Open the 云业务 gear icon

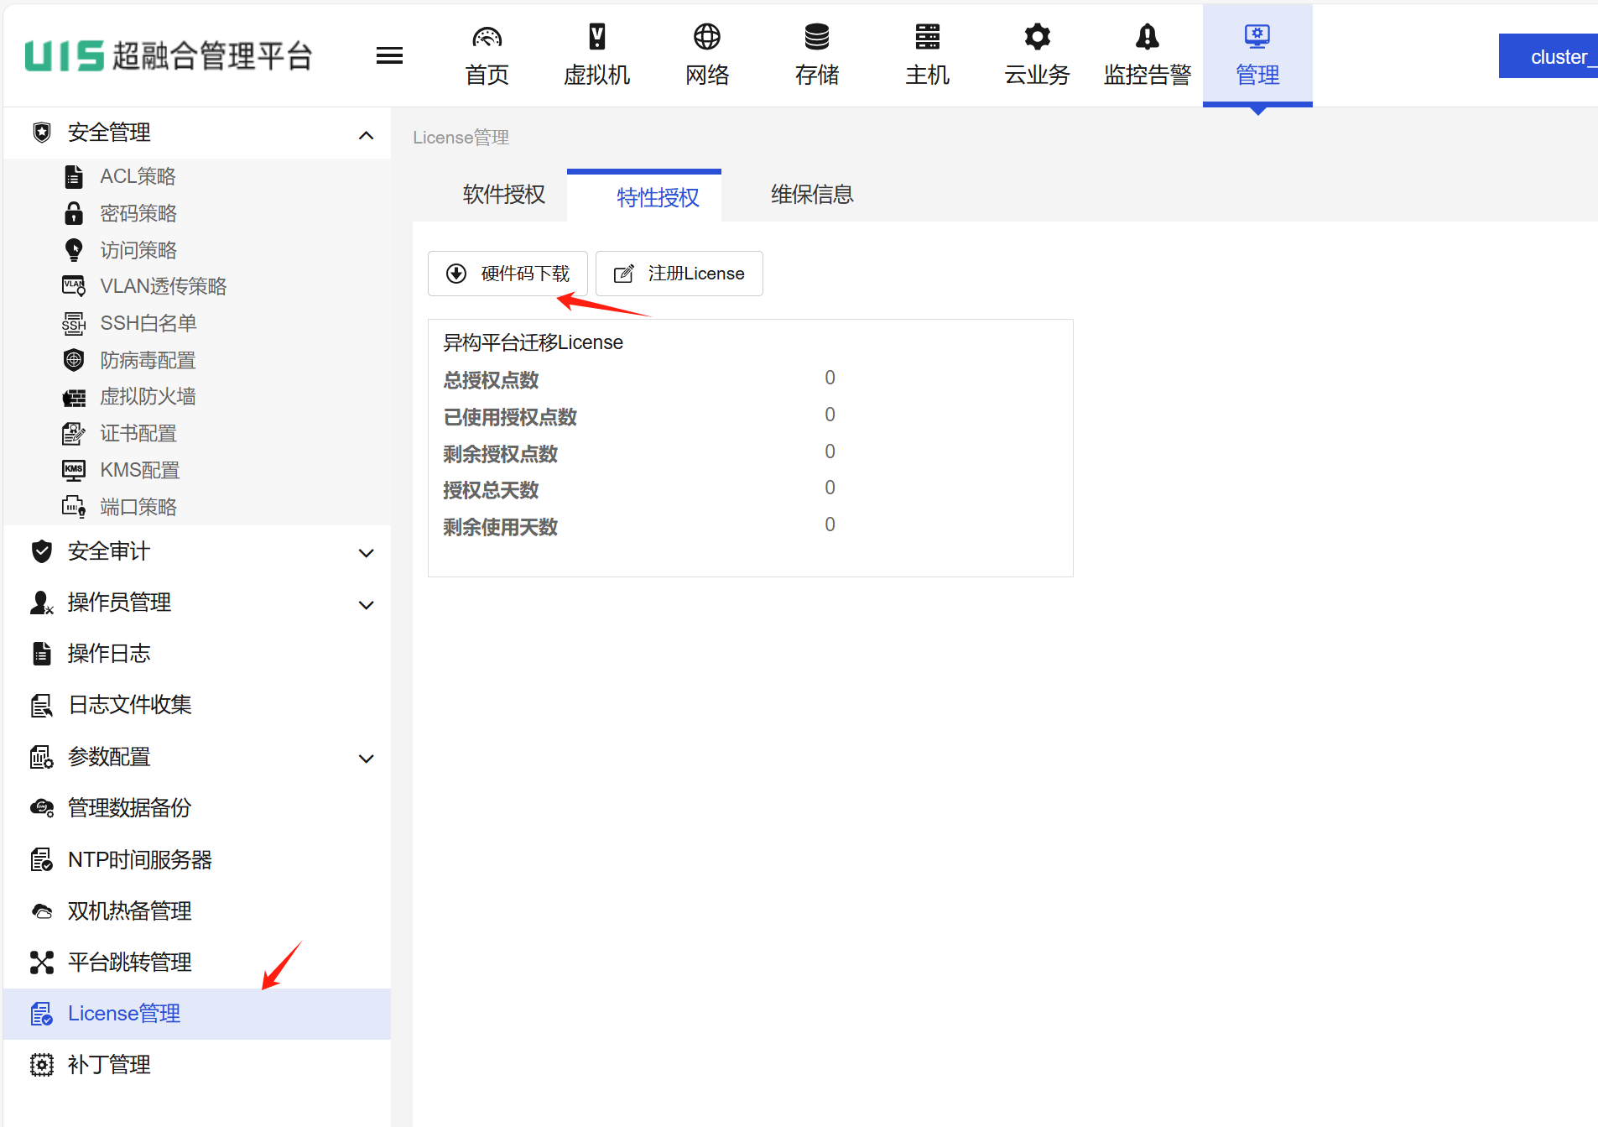(1037, 37)
